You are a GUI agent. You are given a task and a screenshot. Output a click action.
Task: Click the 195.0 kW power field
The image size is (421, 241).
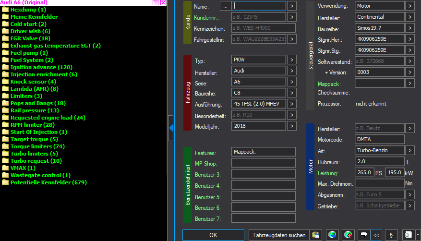395,172
